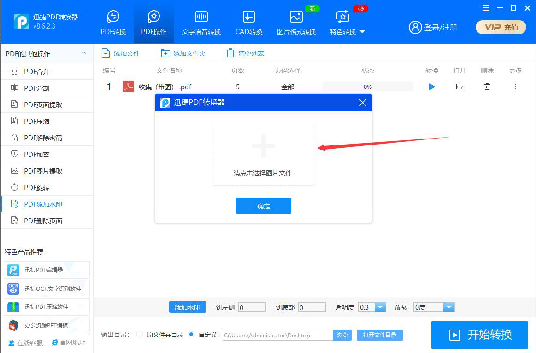
Task: Click the 在线客服 link
Action: [26, 343]
